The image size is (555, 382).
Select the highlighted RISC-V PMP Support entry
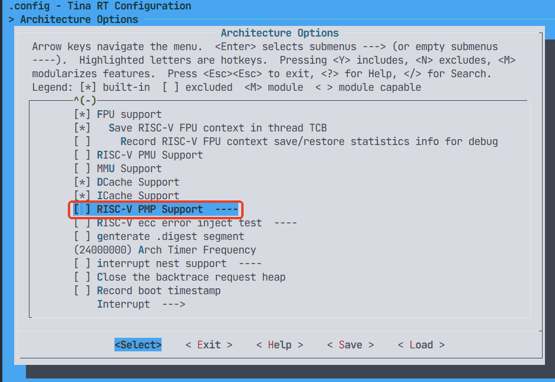click(x=149, y=209)
